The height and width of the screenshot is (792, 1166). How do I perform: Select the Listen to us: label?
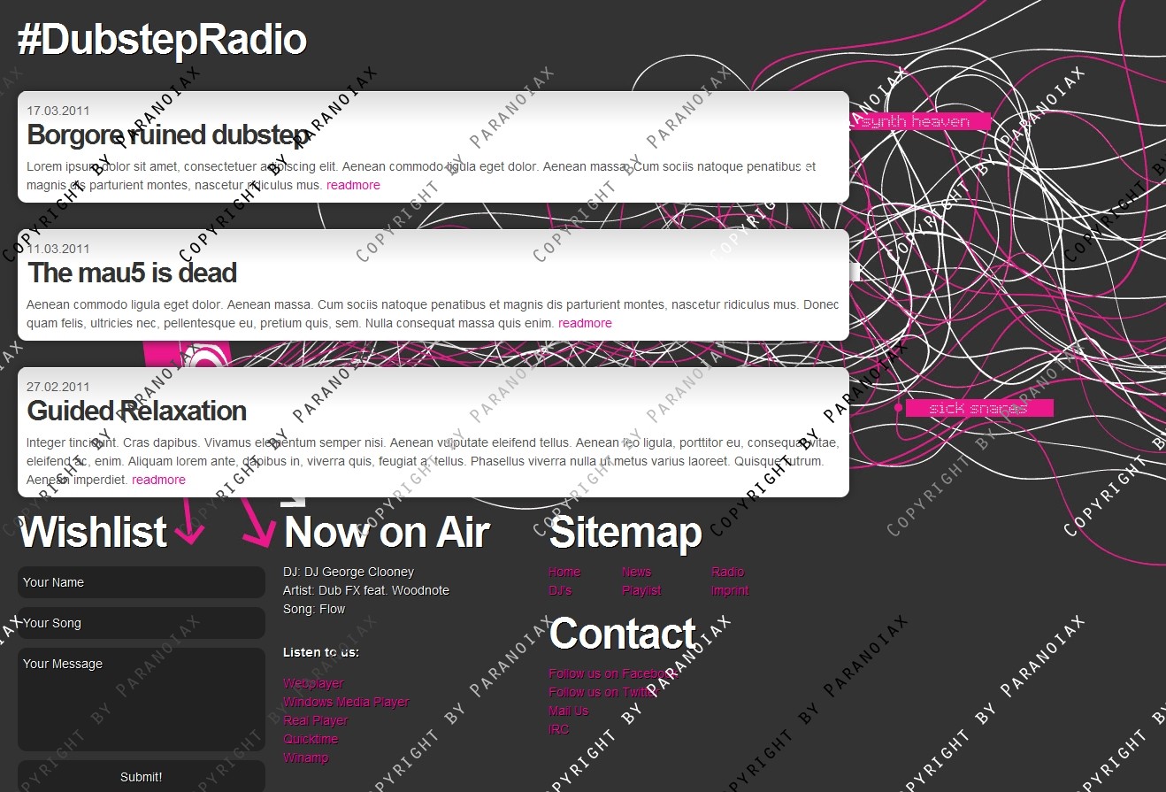321,652
